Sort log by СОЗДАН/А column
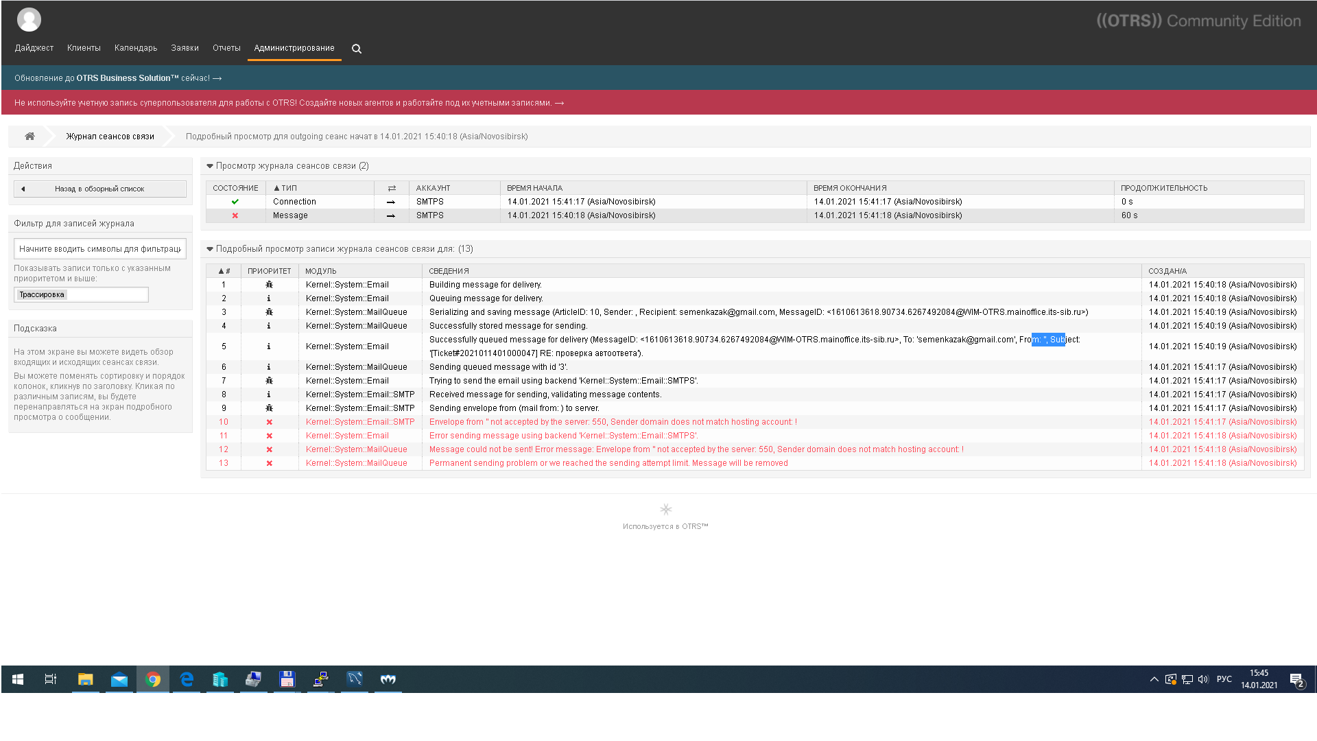1317x741 pixels. (x=1167, y=271)
